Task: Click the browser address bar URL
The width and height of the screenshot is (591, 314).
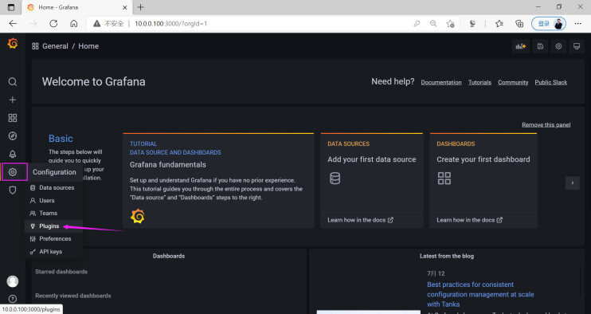Action: click(x=170, y=23)
